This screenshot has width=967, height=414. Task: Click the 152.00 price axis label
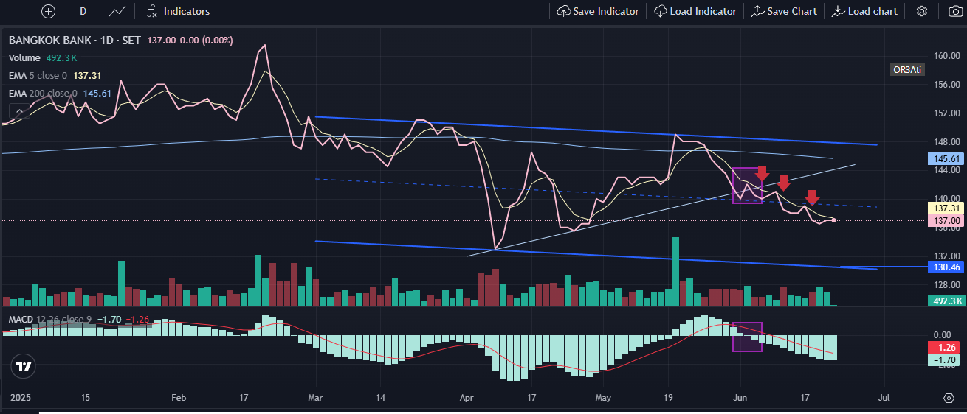(946, 113)
